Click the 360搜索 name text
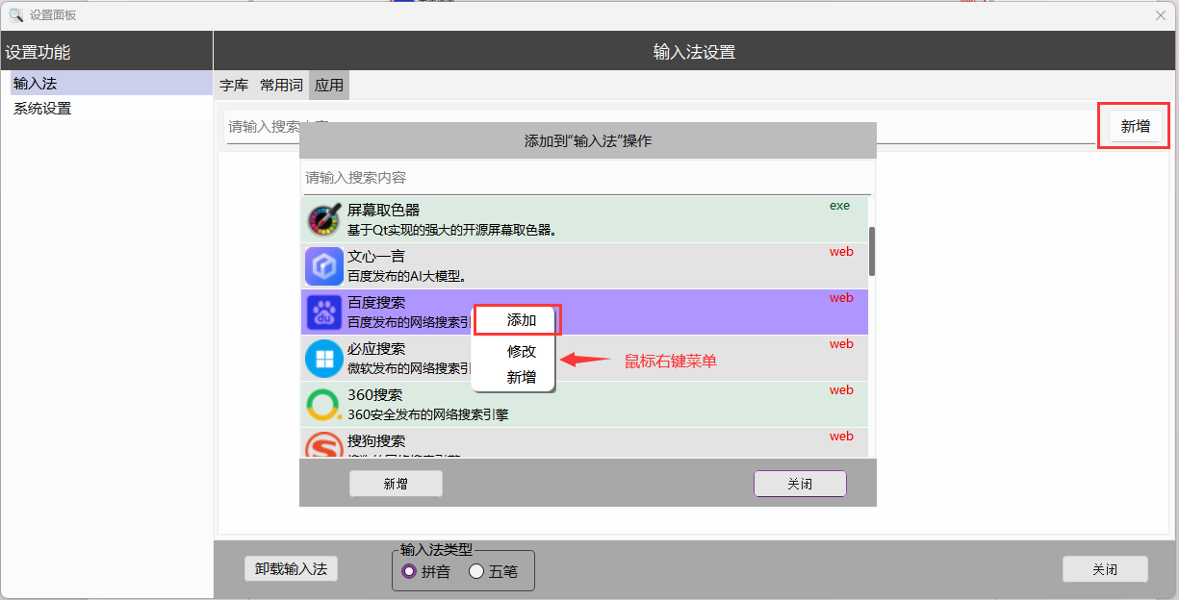Screen dimensions: 1179x600 [x=374, y=394]
